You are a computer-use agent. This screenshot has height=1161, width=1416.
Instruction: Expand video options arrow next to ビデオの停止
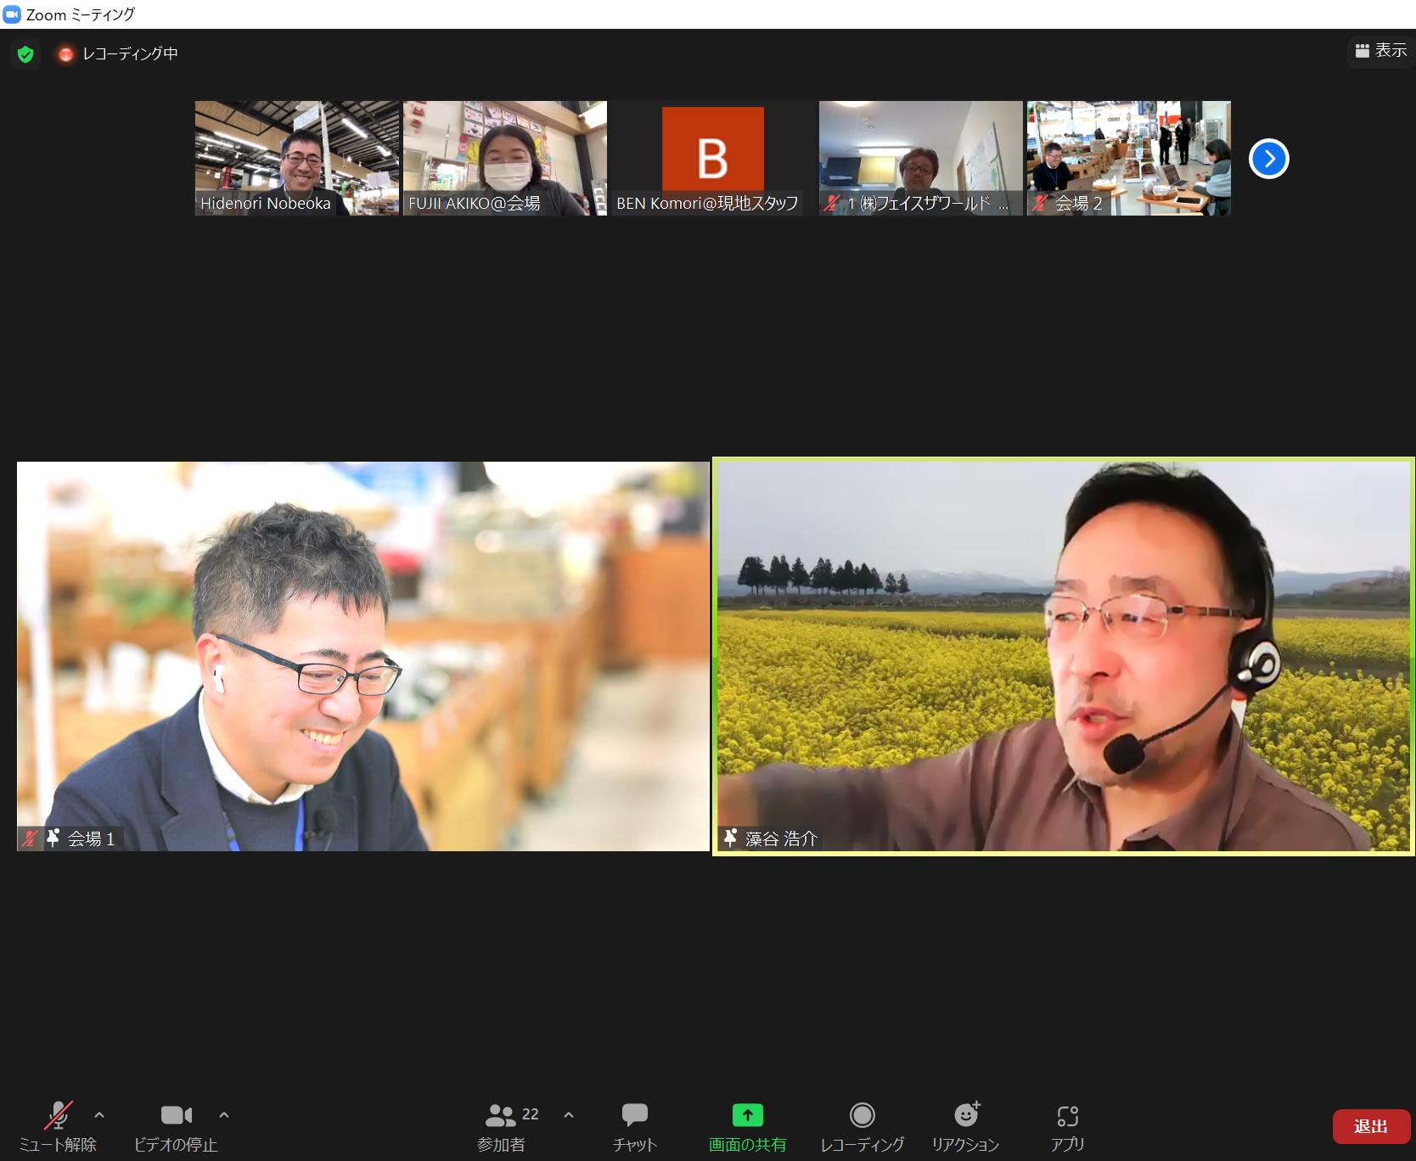click(224, 1114)
